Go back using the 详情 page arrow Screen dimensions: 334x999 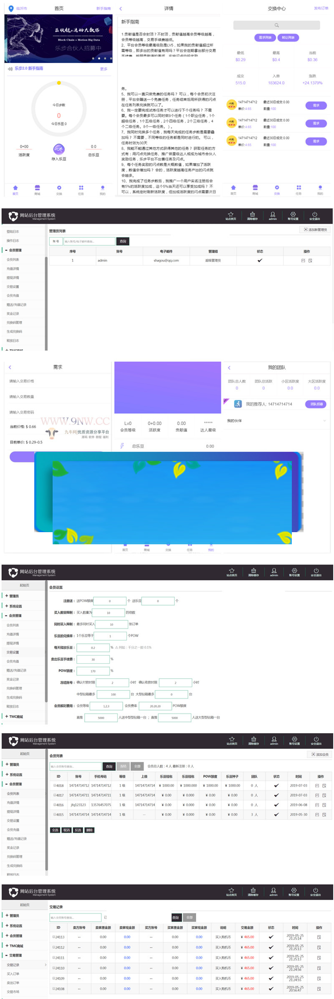121,8
